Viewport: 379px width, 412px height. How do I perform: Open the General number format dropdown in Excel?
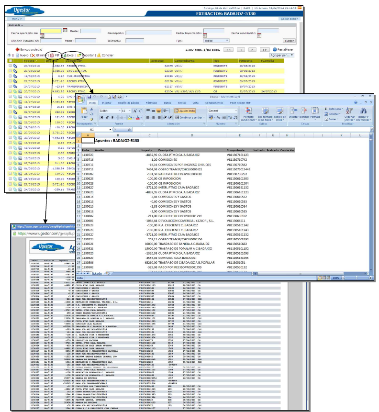coord(236,111)
